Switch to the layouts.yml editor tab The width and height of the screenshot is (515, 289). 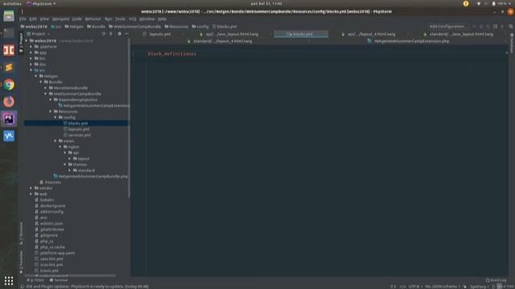(x=160, y=34)
